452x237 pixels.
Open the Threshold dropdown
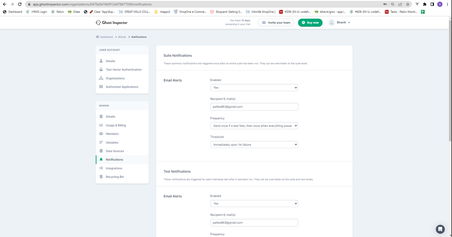254,145
